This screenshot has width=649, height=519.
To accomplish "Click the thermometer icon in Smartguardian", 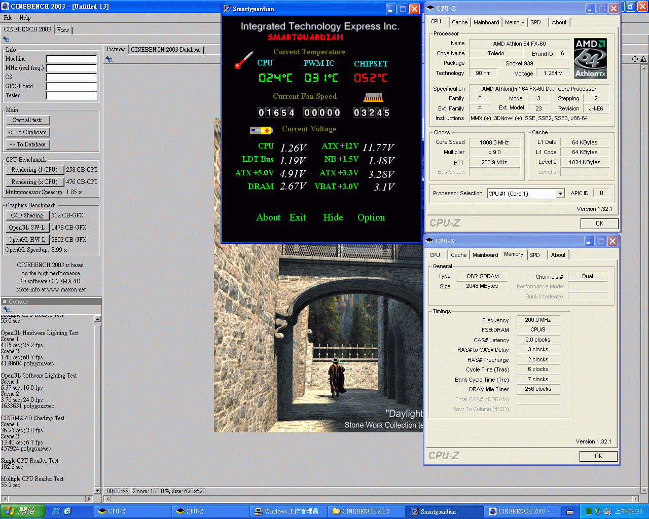I will 244,60.
